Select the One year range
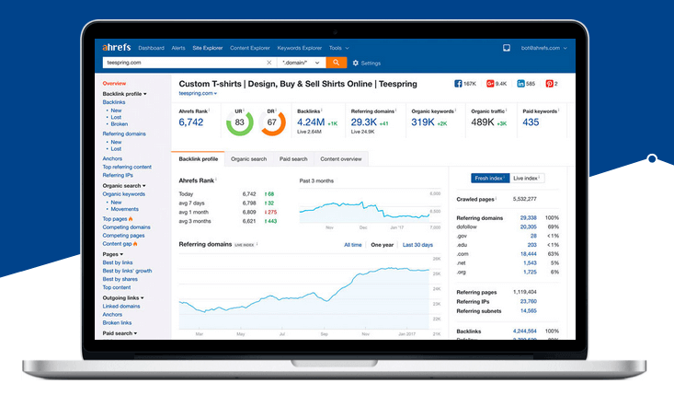Viewport: 674px width, 395px height. pyautogui.click(x=383, y=245)
